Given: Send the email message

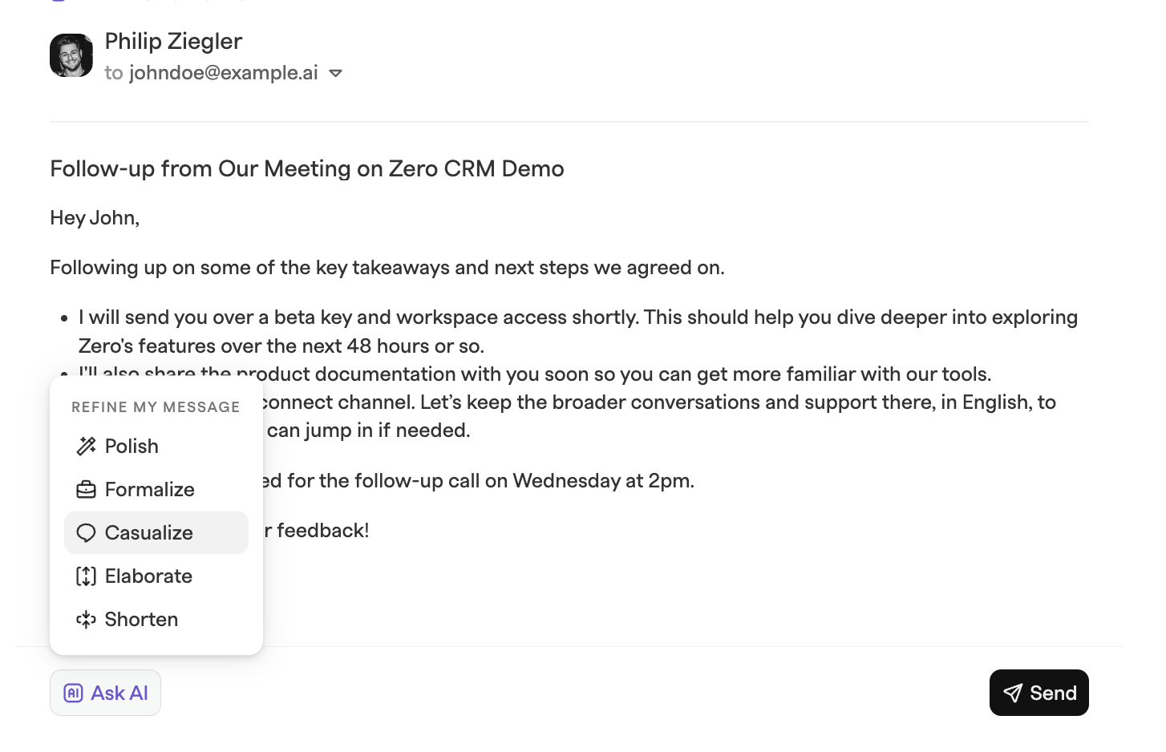Looking at the screenshot, I should click(x=1039, y=693).
